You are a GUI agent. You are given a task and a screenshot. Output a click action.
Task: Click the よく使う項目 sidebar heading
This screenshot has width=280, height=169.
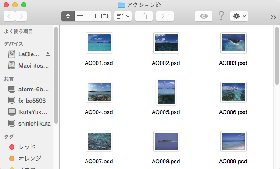[18, 32]
